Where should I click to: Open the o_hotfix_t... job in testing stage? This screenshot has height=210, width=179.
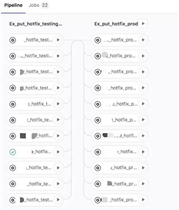click(39, 104)
